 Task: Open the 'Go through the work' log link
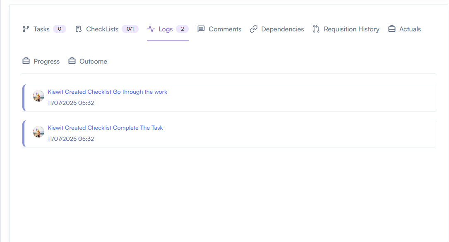pyautogui.click(x=107, y=92)
